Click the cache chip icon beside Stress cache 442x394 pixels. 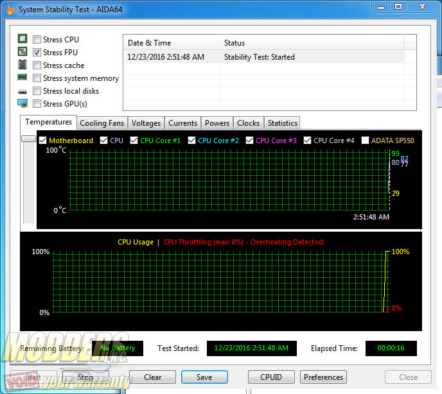click(x=22, y=65)
